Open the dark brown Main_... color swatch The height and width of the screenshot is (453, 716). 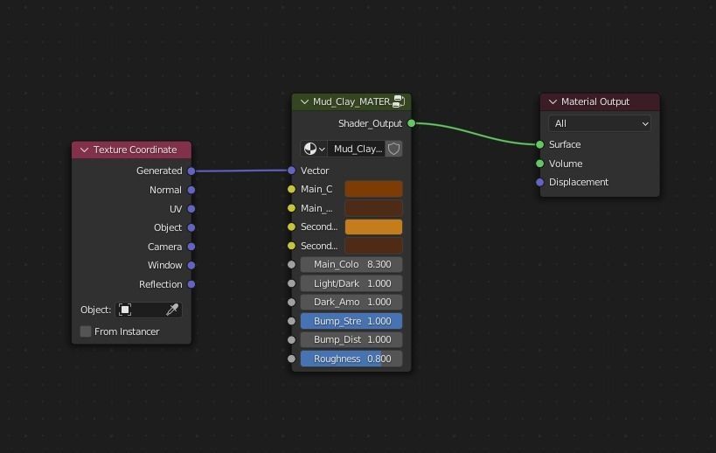point(373,208)
